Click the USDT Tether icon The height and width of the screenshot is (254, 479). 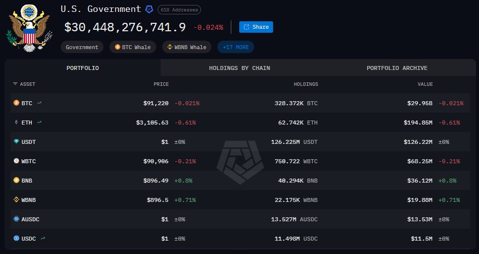pyautogui.click(x=16, y=142)
